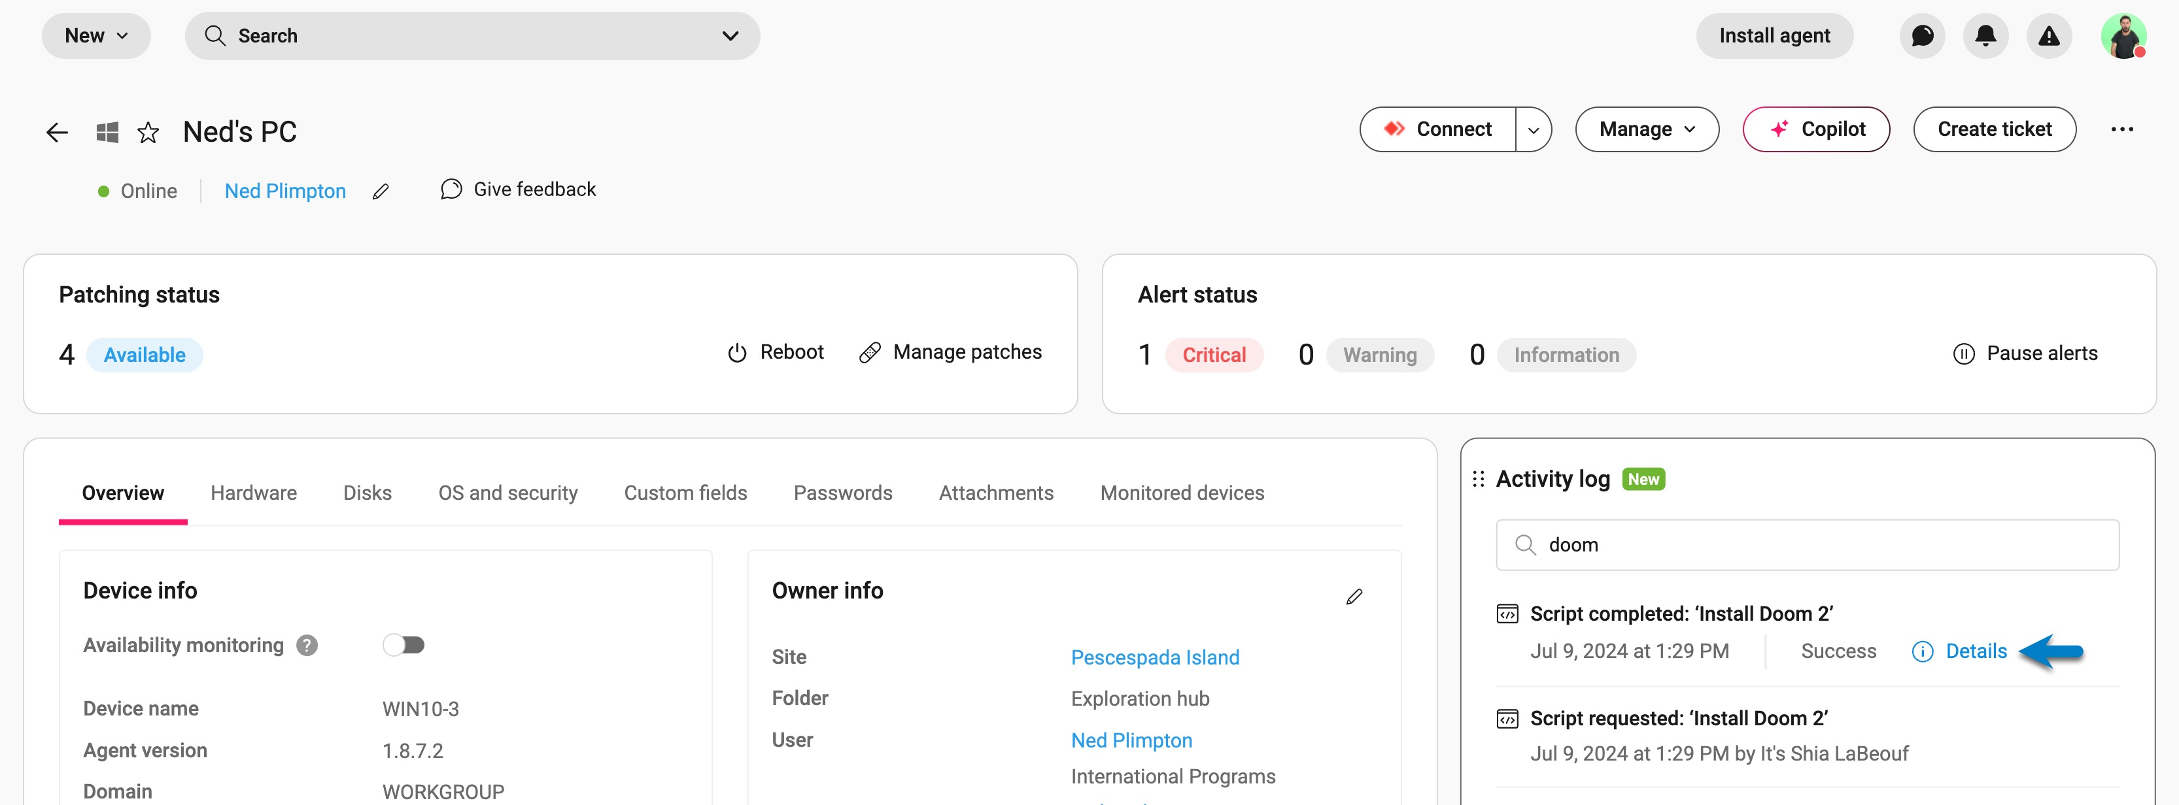Click the Install agent button

(1774, 35)
